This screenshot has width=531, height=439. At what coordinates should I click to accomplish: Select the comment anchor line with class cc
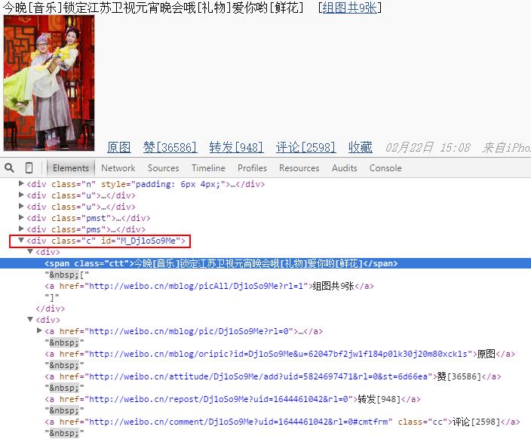[x=282, y=422]
